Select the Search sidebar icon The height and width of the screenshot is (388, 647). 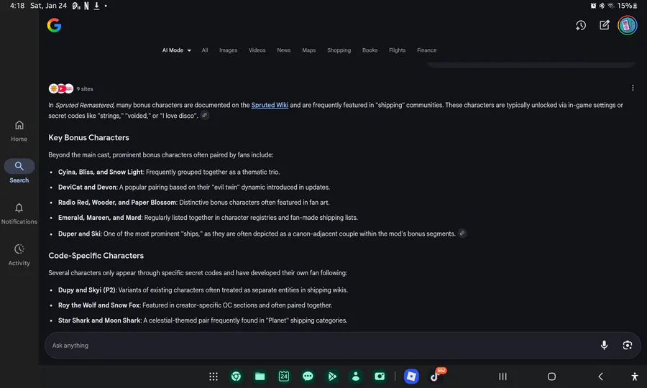pyautogui.click(x=19, y=172)
